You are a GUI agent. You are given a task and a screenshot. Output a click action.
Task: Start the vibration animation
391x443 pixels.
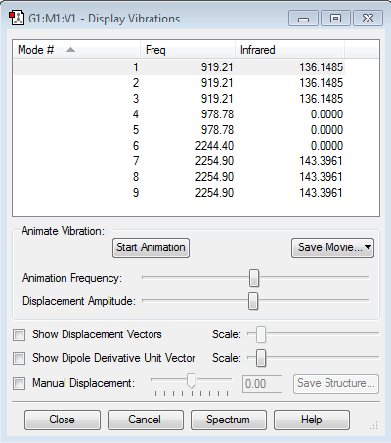tap(151, 247)
